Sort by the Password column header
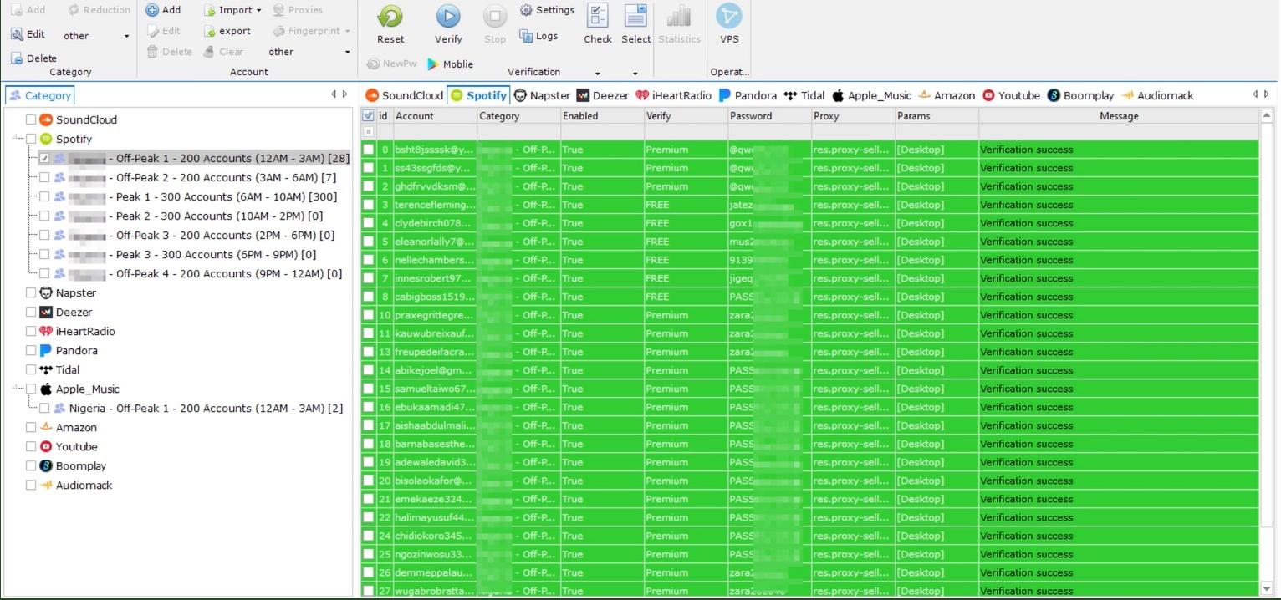The height and width of the screenshot is (600, 1281). 769,116
